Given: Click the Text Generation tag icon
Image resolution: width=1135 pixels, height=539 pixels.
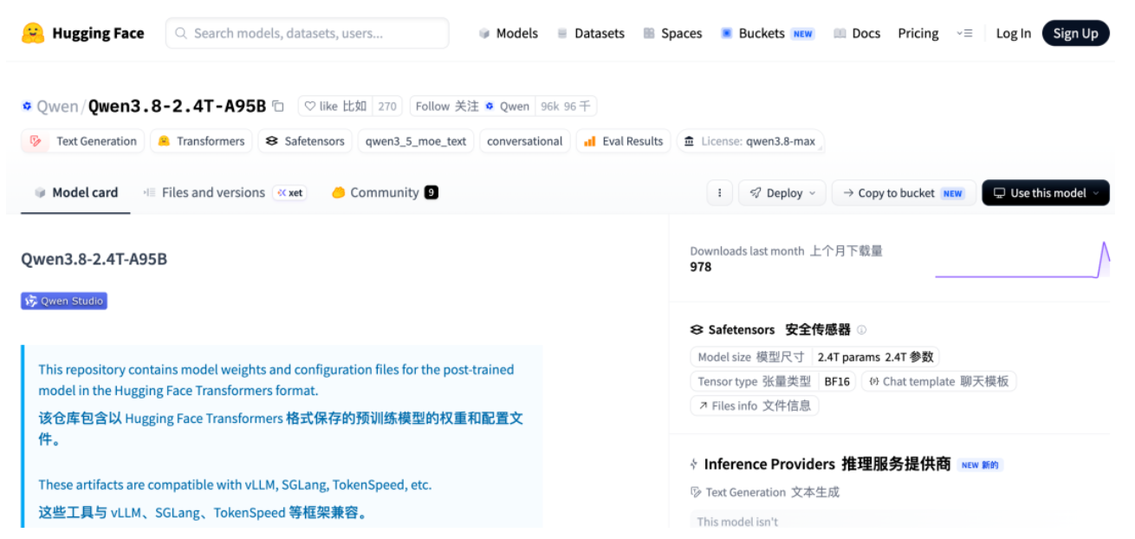Looking at the screenshot, I should pos(36,141).
